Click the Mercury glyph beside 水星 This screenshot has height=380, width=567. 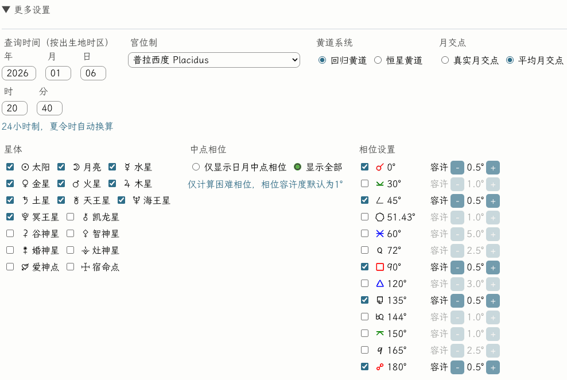(129, 167)
